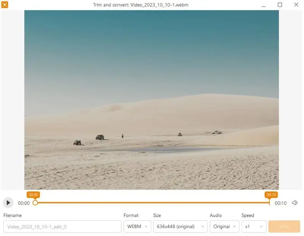Click the Size field's chevron arrow
Image resolution: width=304 pixels, height=236 pixels.
203,226
